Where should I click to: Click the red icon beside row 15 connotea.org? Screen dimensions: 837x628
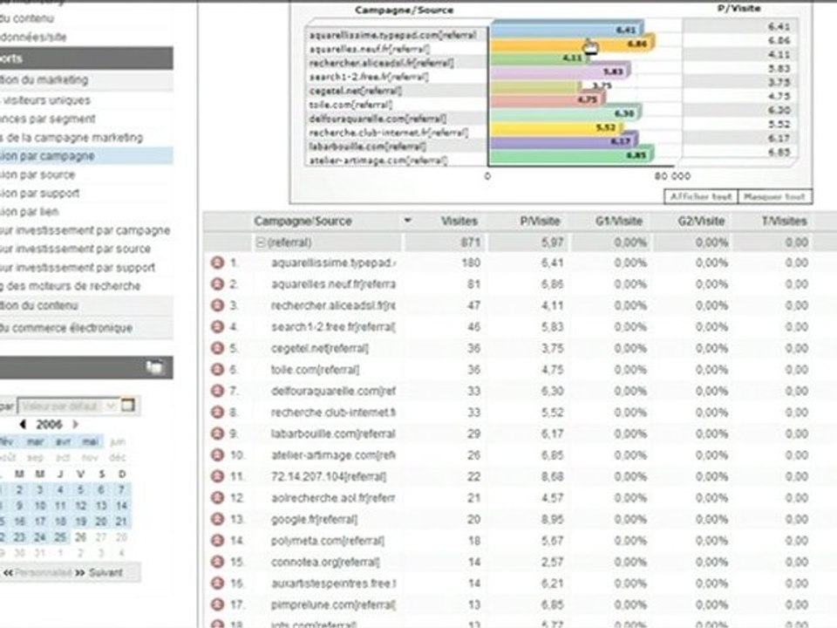pyautogui.click(x=217, y=562)
